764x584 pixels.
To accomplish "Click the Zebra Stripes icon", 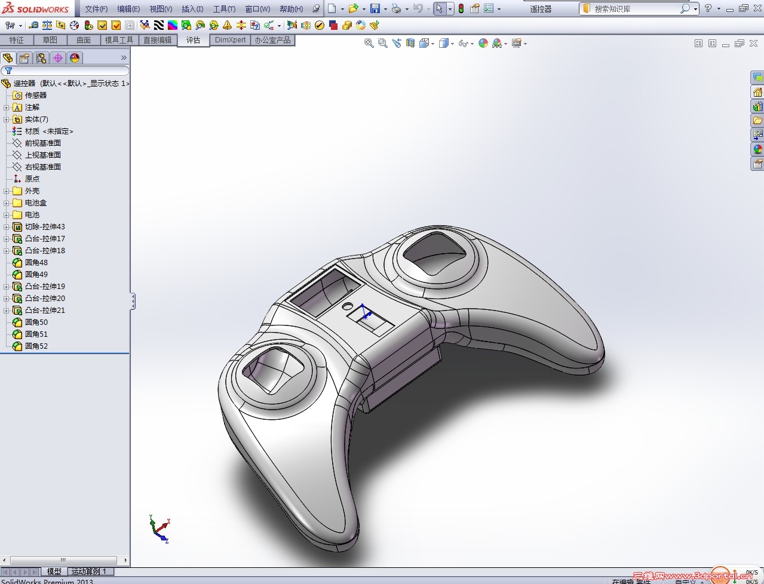I will [159, 25].
